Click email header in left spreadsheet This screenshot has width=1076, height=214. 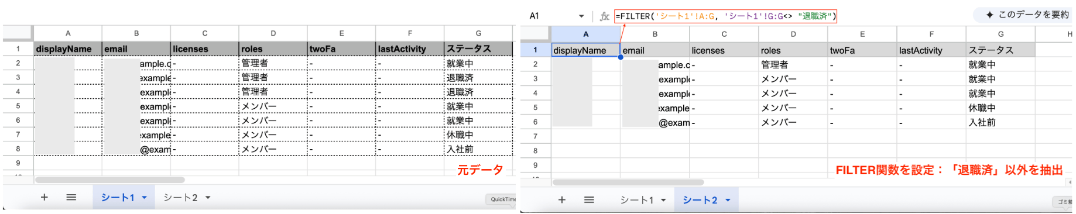[x=136, y=49]
